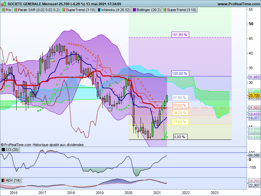Open the ADX (14) indicator label
Viewport: 261px width, 196px height.
(11, 181)
